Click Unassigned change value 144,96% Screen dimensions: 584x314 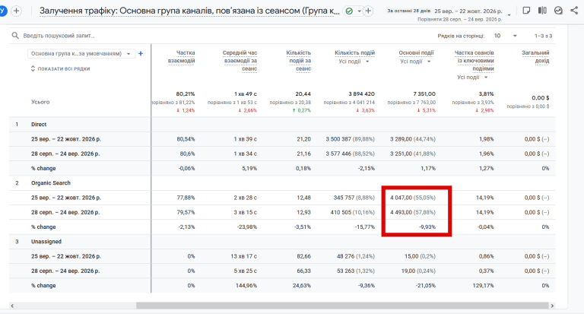point(247,285)
